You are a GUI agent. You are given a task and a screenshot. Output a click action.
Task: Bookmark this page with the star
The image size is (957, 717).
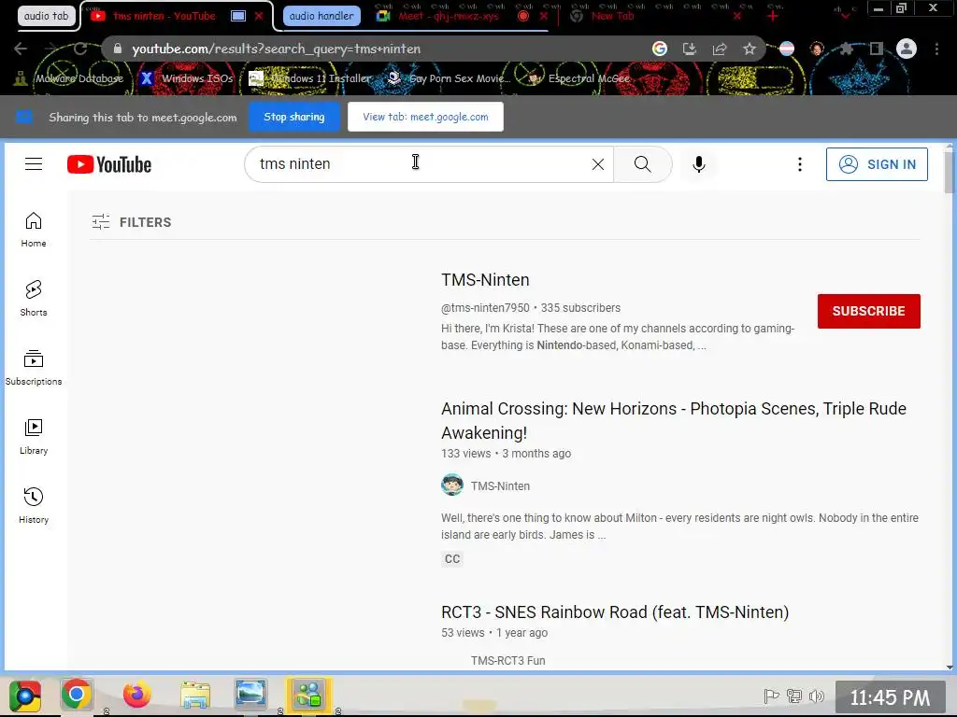point(750,49)
